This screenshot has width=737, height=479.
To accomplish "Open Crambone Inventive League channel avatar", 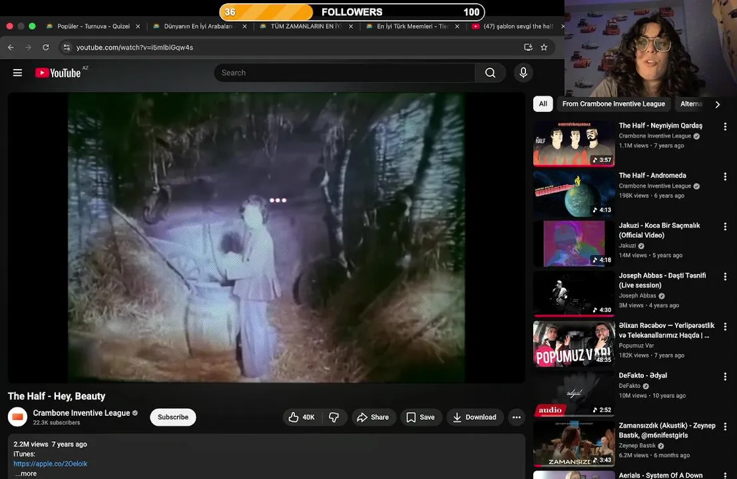I will tap(17, 417).
